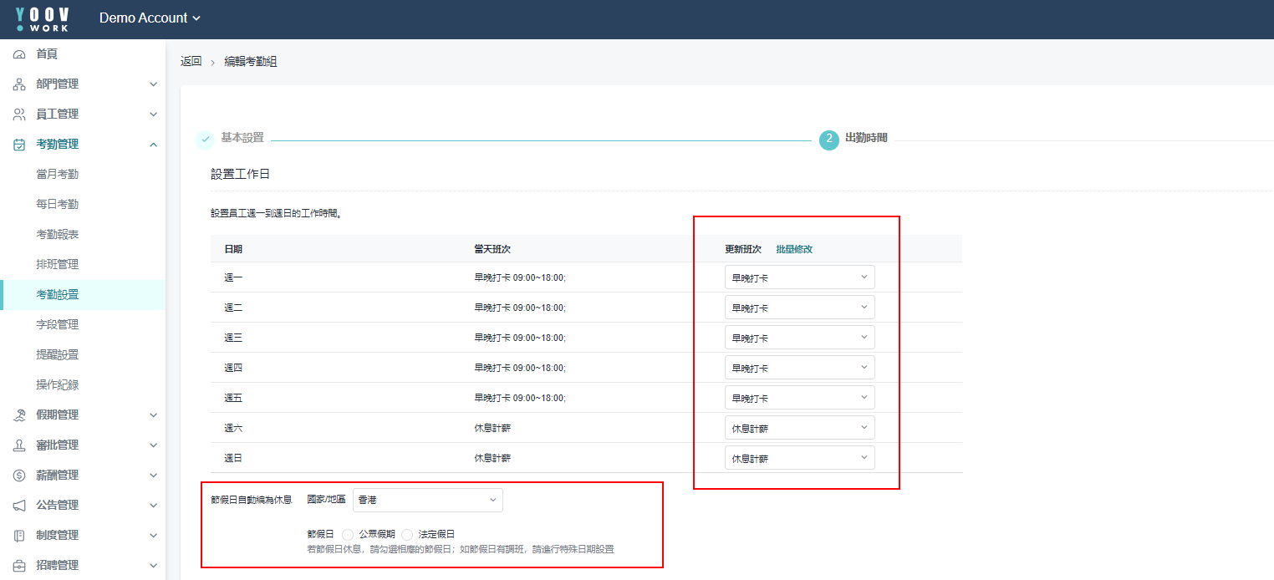This screenshot has height=580, width=1274.
Task: Click the 薪酬管理 dollar icon
Action: (x=19, y=476)
